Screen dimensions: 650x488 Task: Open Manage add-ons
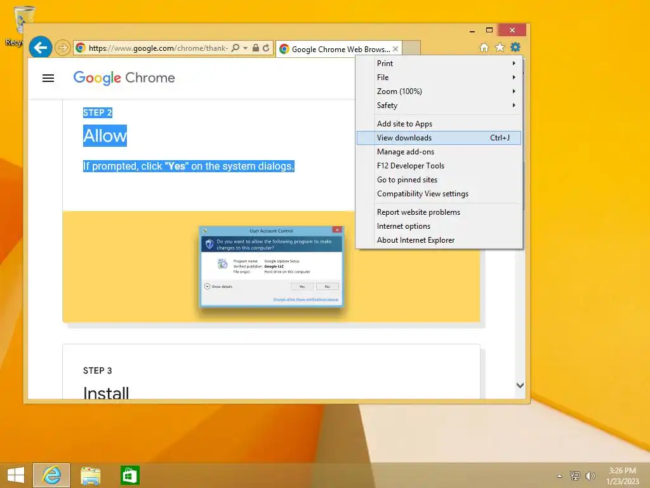(x=439, y=152)
